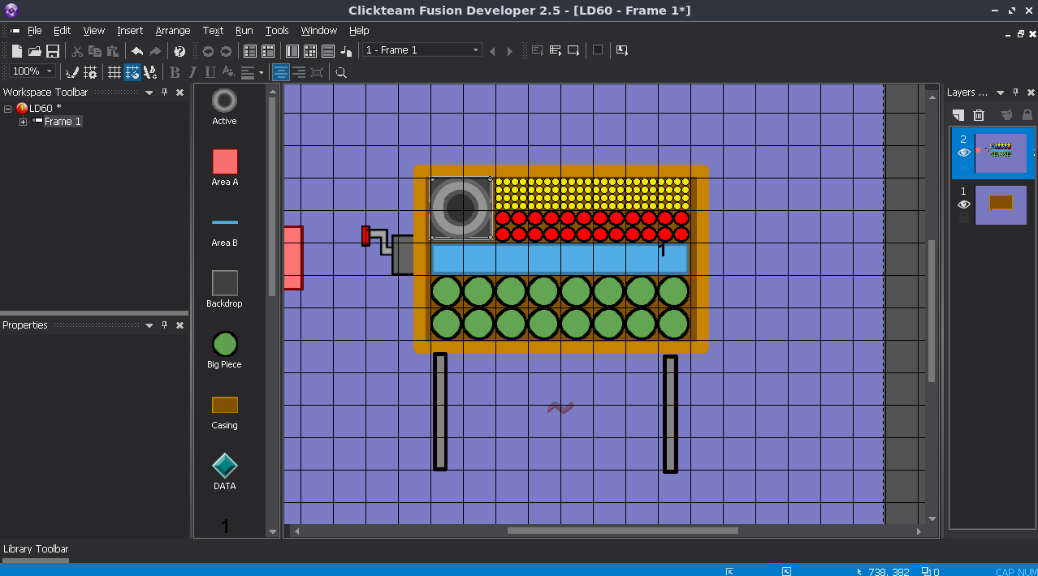Toggle lock on layer 1

(x=964, y=218)
